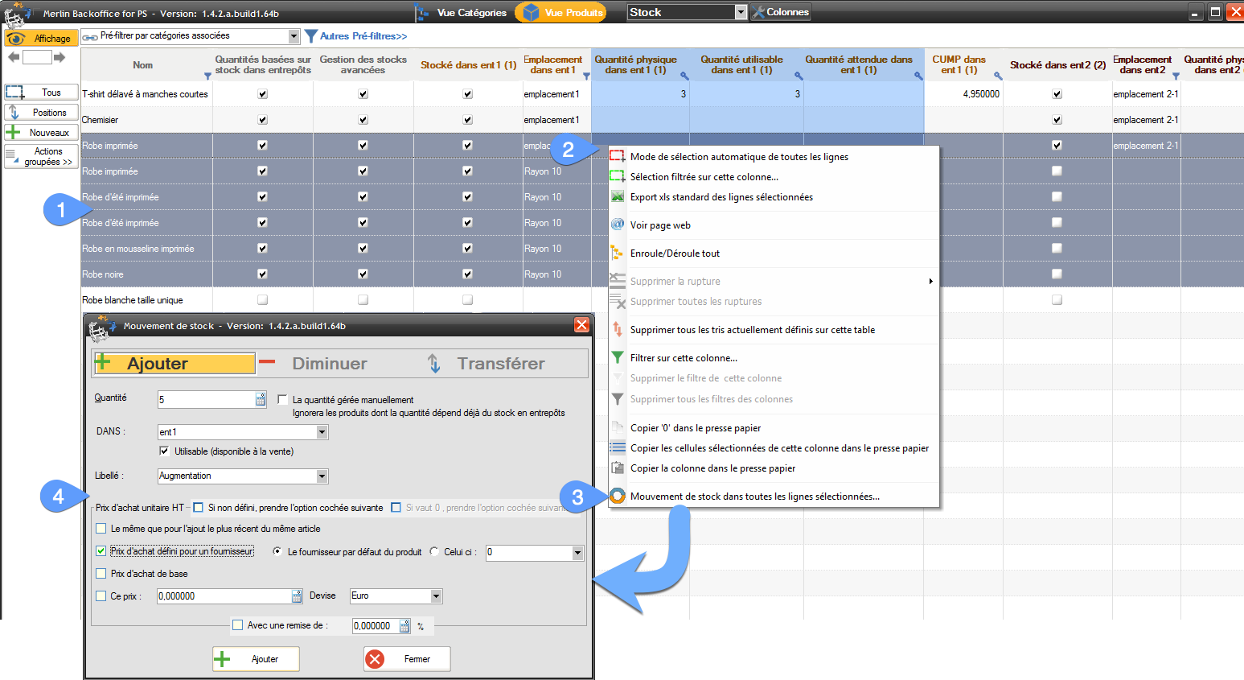Image resolution: width=1244 pixels, height=680 pixels.
Task: Open the Colonnes tools icon
Action: click(757, 12)
